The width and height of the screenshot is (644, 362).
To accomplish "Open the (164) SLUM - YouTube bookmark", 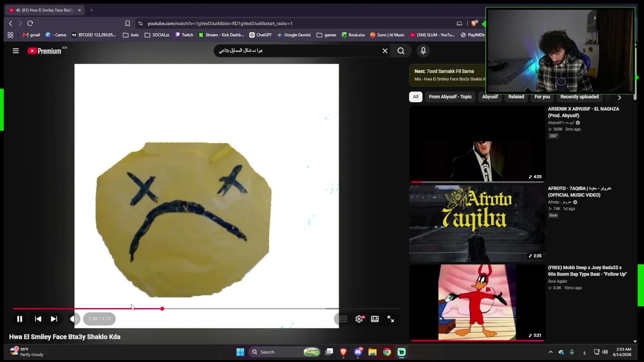I will point(432,35).
